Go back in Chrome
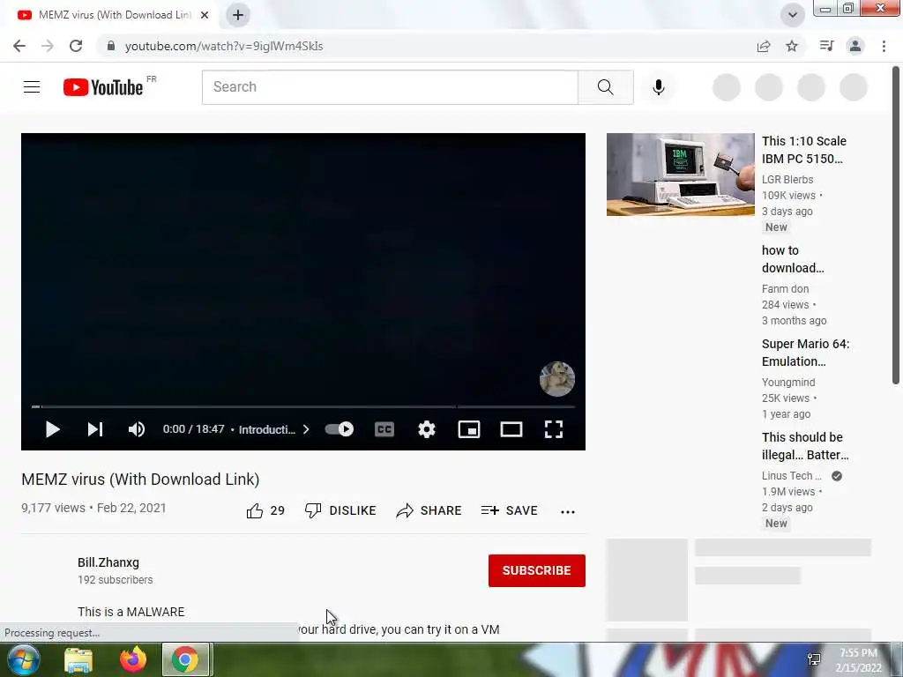This screenshot has height=677, width=903. click(19, 46)
